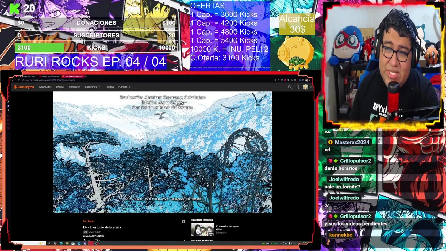The image size is (446, 251).
Task: Play next episode thumbnail E5
Action: (202, 230)
